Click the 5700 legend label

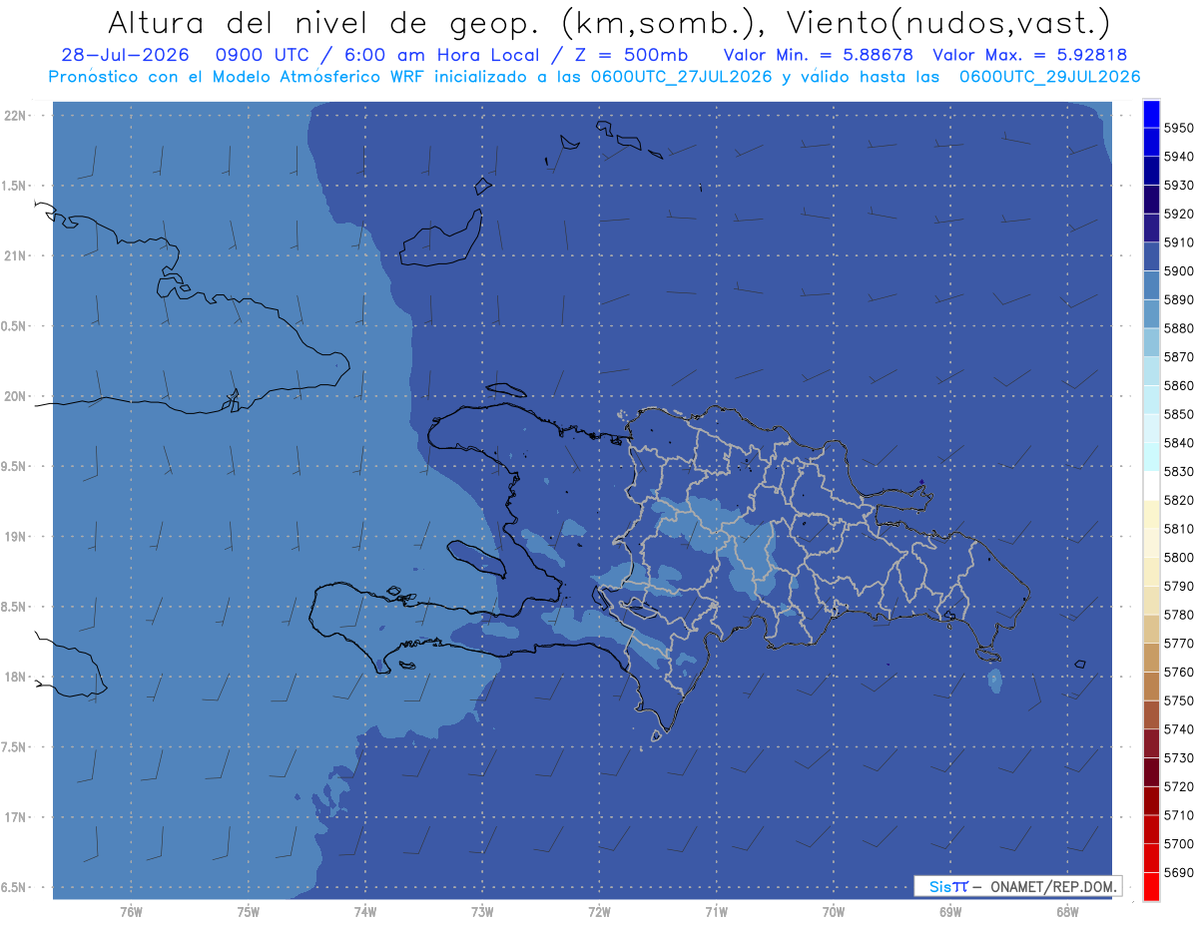coord(1178,844)
